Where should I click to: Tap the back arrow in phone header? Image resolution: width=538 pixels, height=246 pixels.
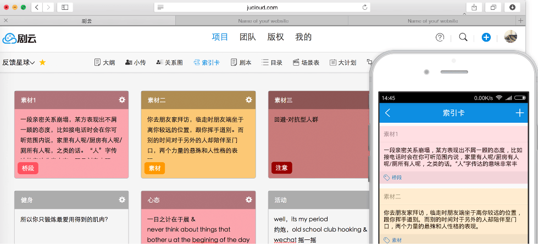[x=388, y=113]
